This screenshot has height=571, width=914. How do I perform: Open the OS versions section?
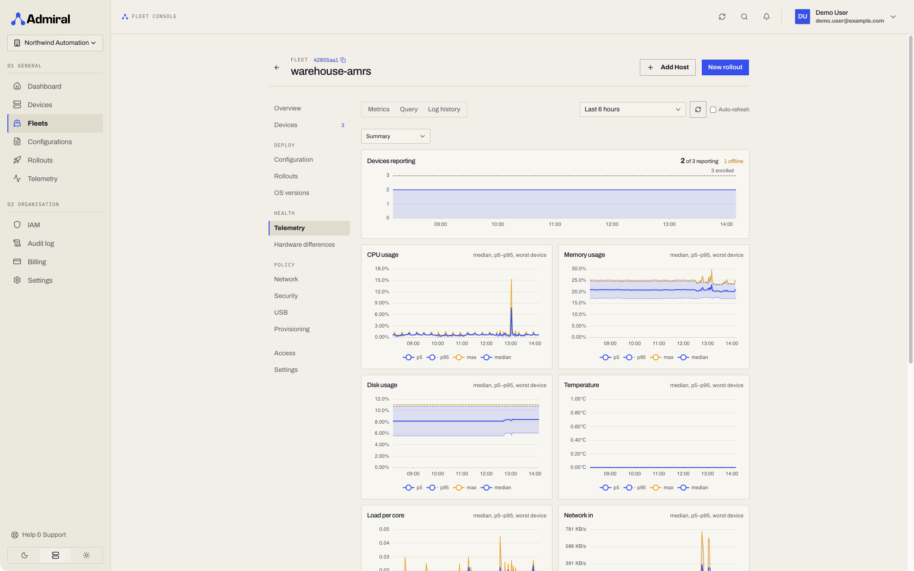pyautogui.click(x=309, y=193)
